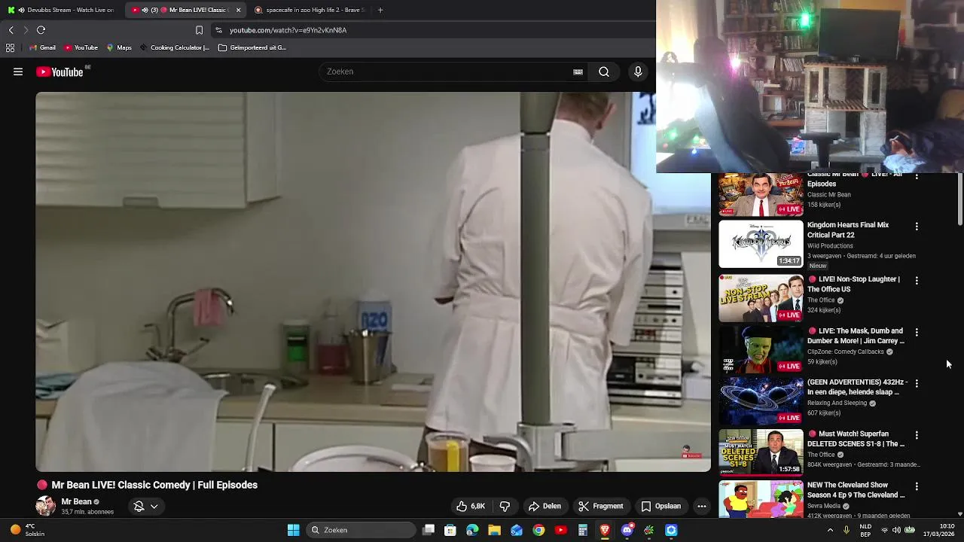Switch to the Devubbs Stream tab
This screenshot has height=542, width=964.
[x=60, y=10]
